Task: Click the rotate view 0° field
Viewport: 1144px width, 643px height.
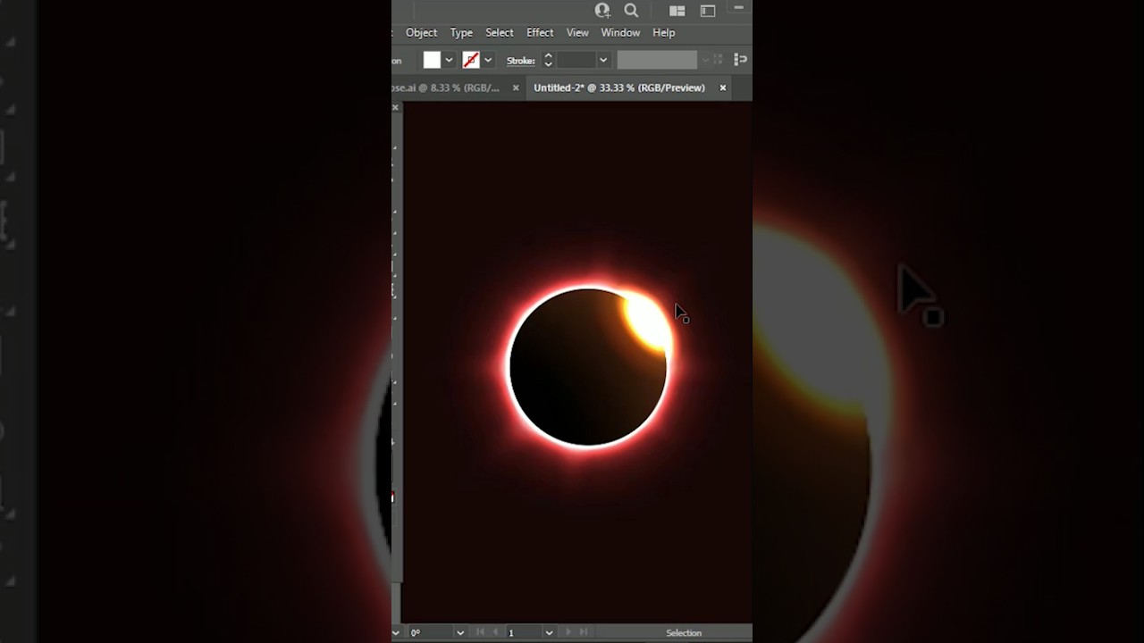Action: (431, 632)
